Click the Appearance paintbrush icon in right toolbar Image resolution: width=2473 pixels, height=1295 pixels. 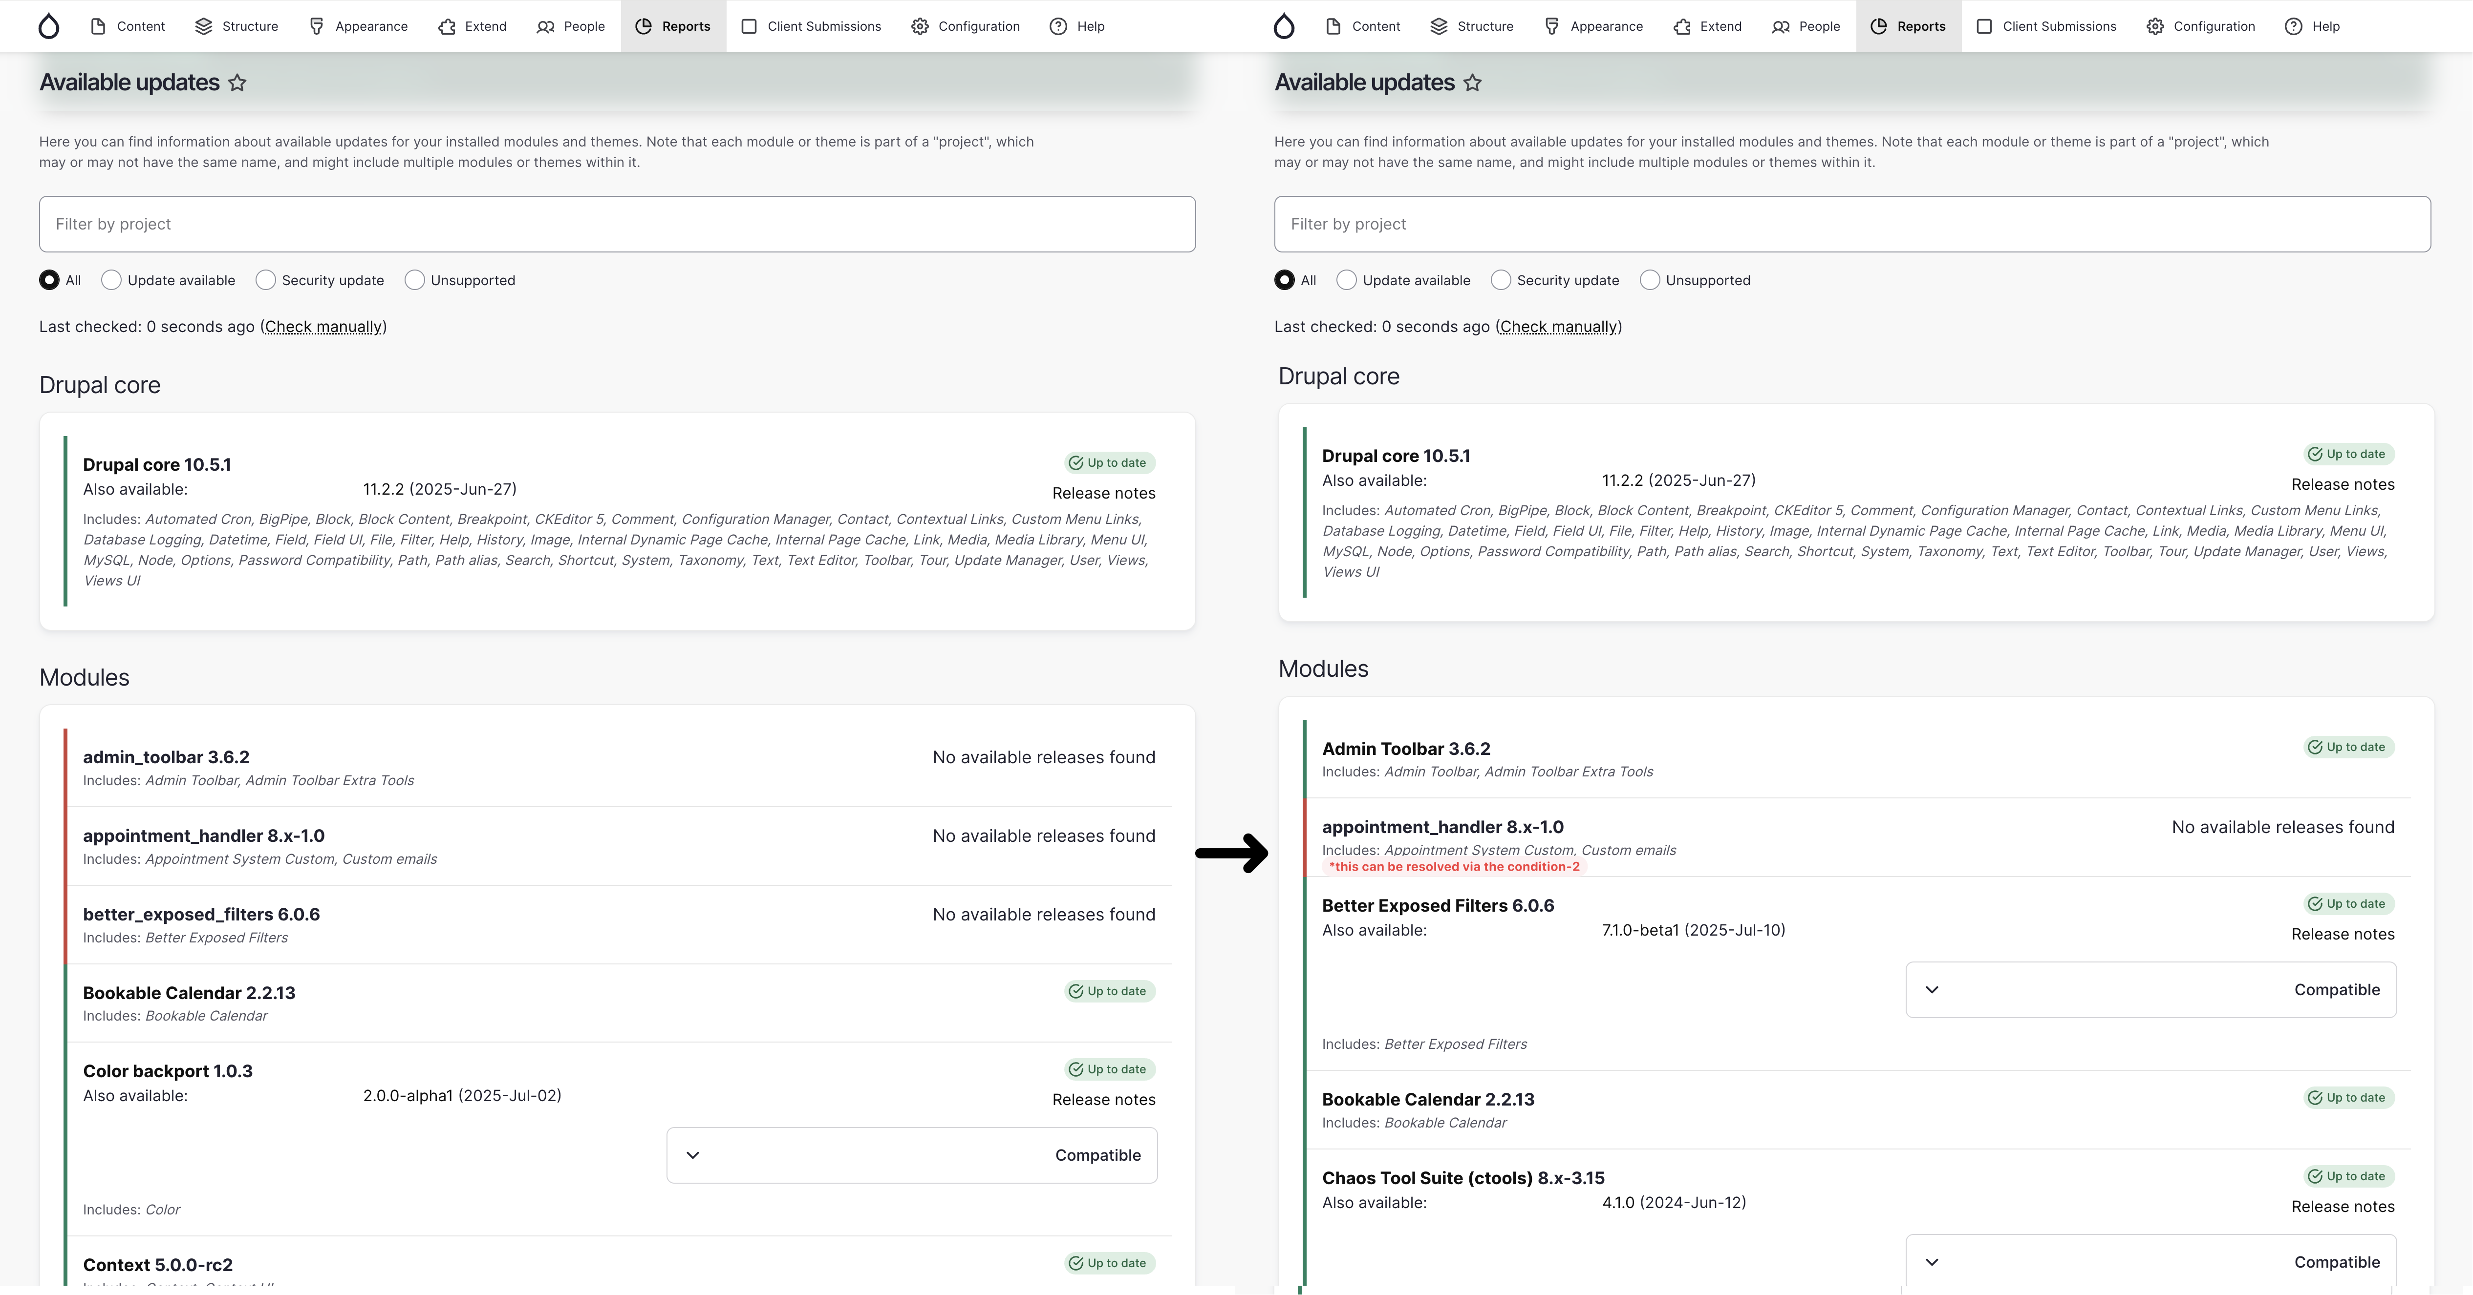[1551, 26]
